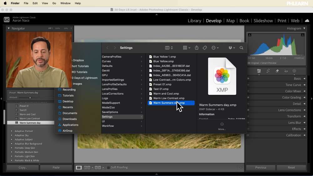Switch to the Slideshow module
The width and height of the screenshot is (313, 176).
(263, 21)
